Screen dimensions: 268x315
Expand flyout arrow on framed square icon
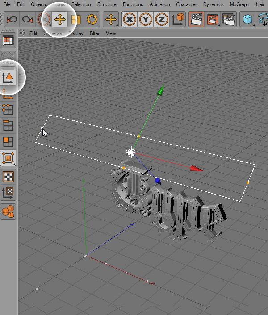pos(14,164)
